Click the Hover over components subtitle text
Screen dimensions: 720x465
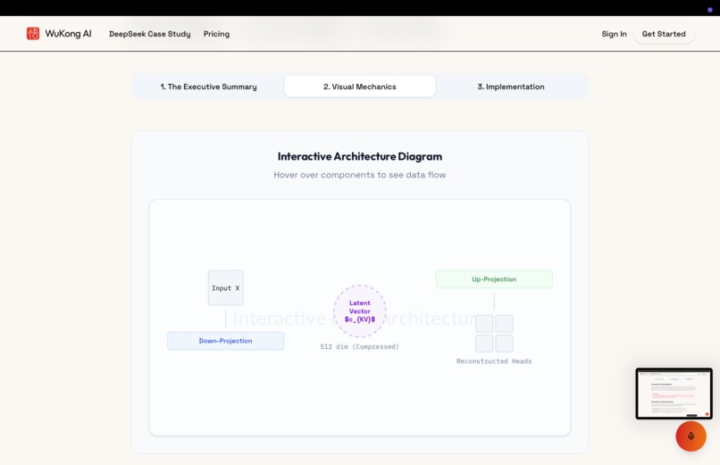click(359, 175)
